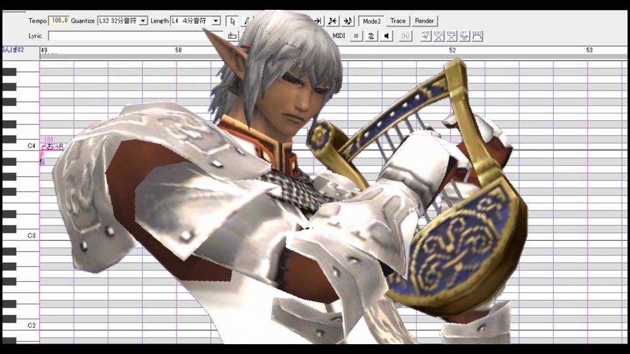630x354 pixels.
Task: Open the ACPT pitch curve icon
Action: (x=425, y=35)
